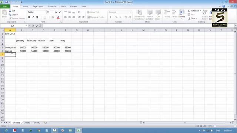
Task: Open the Font Color dropdown arrow
Action: tap(61, 17)
